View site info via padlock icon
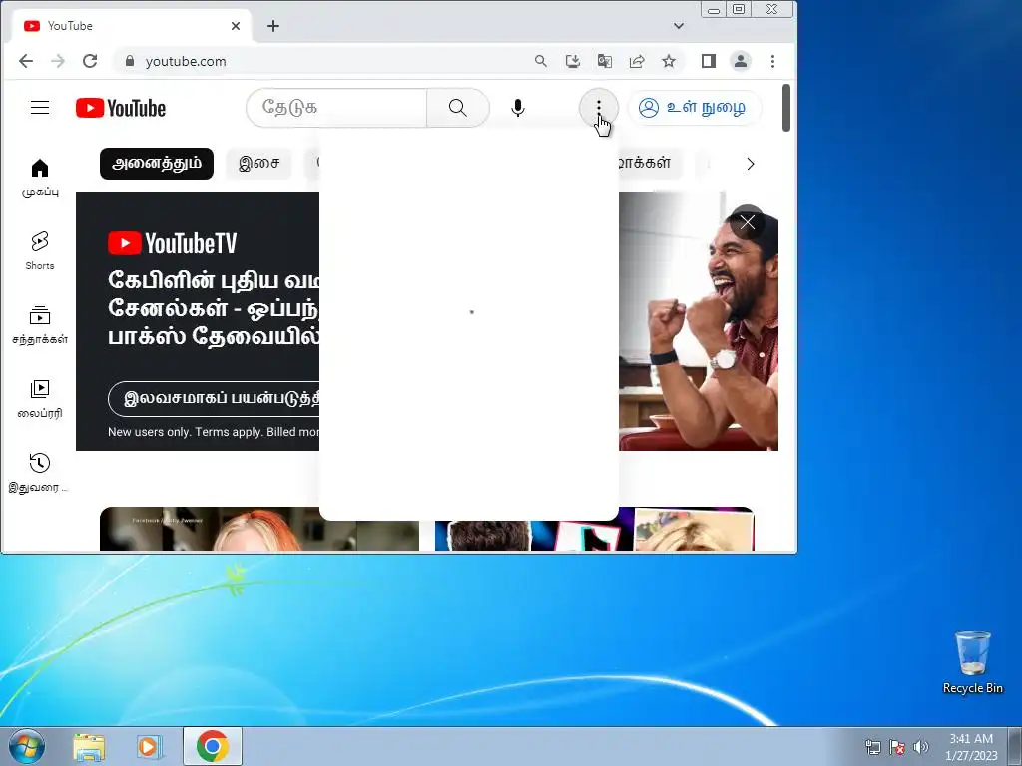The height and width of the screenshot is (766, 1022). [129, 61]
